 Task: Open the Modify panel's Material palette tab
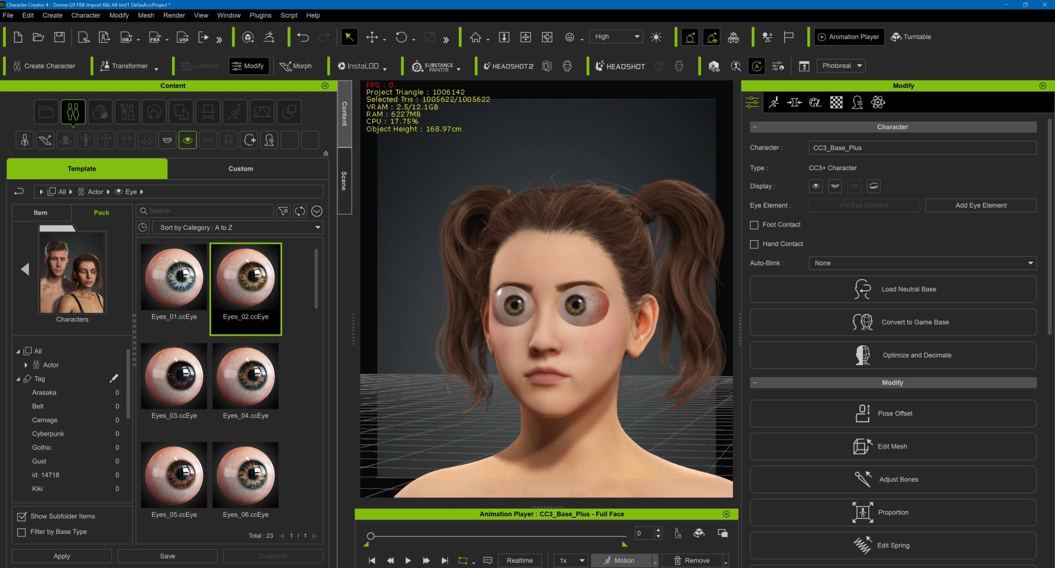point(815,103)
